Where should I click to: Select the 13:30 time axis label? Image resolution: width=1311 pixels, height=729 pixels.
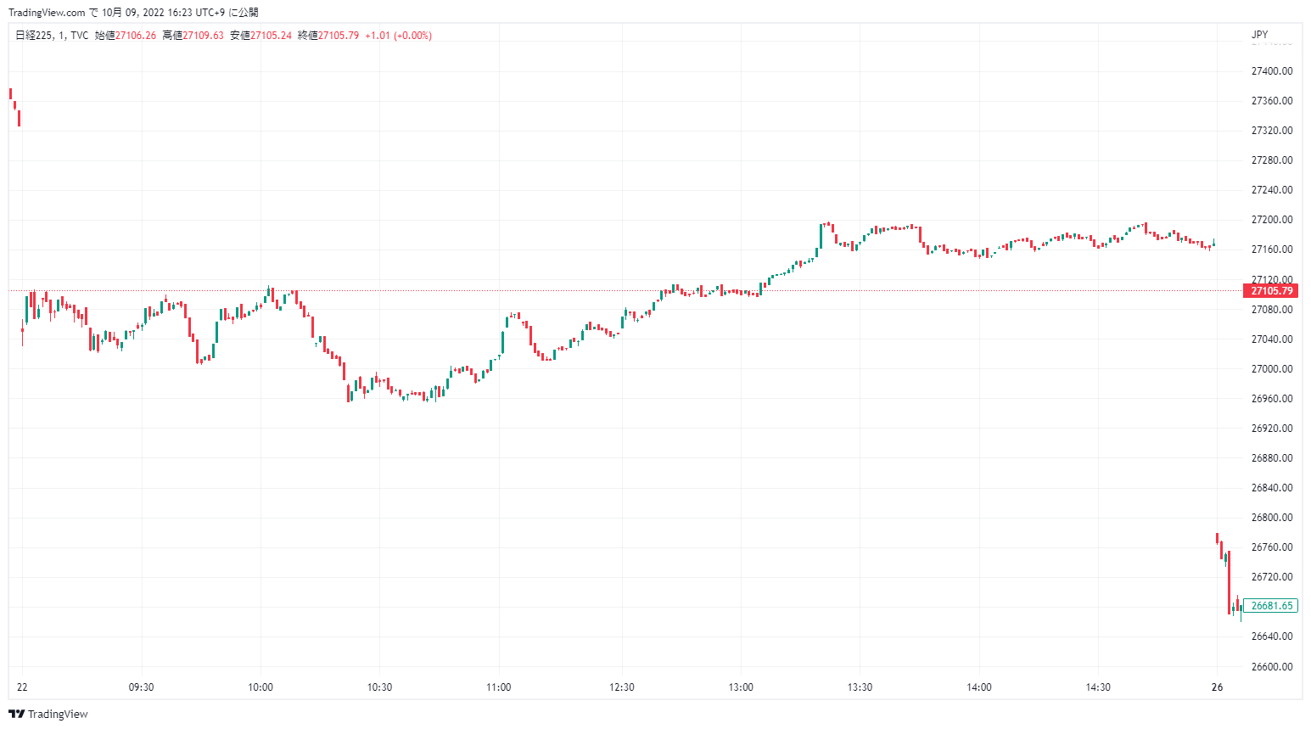860,687
